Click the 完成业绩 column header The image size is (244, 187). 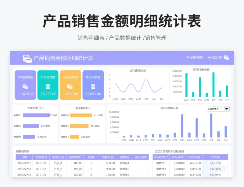(x=194, y=157)
